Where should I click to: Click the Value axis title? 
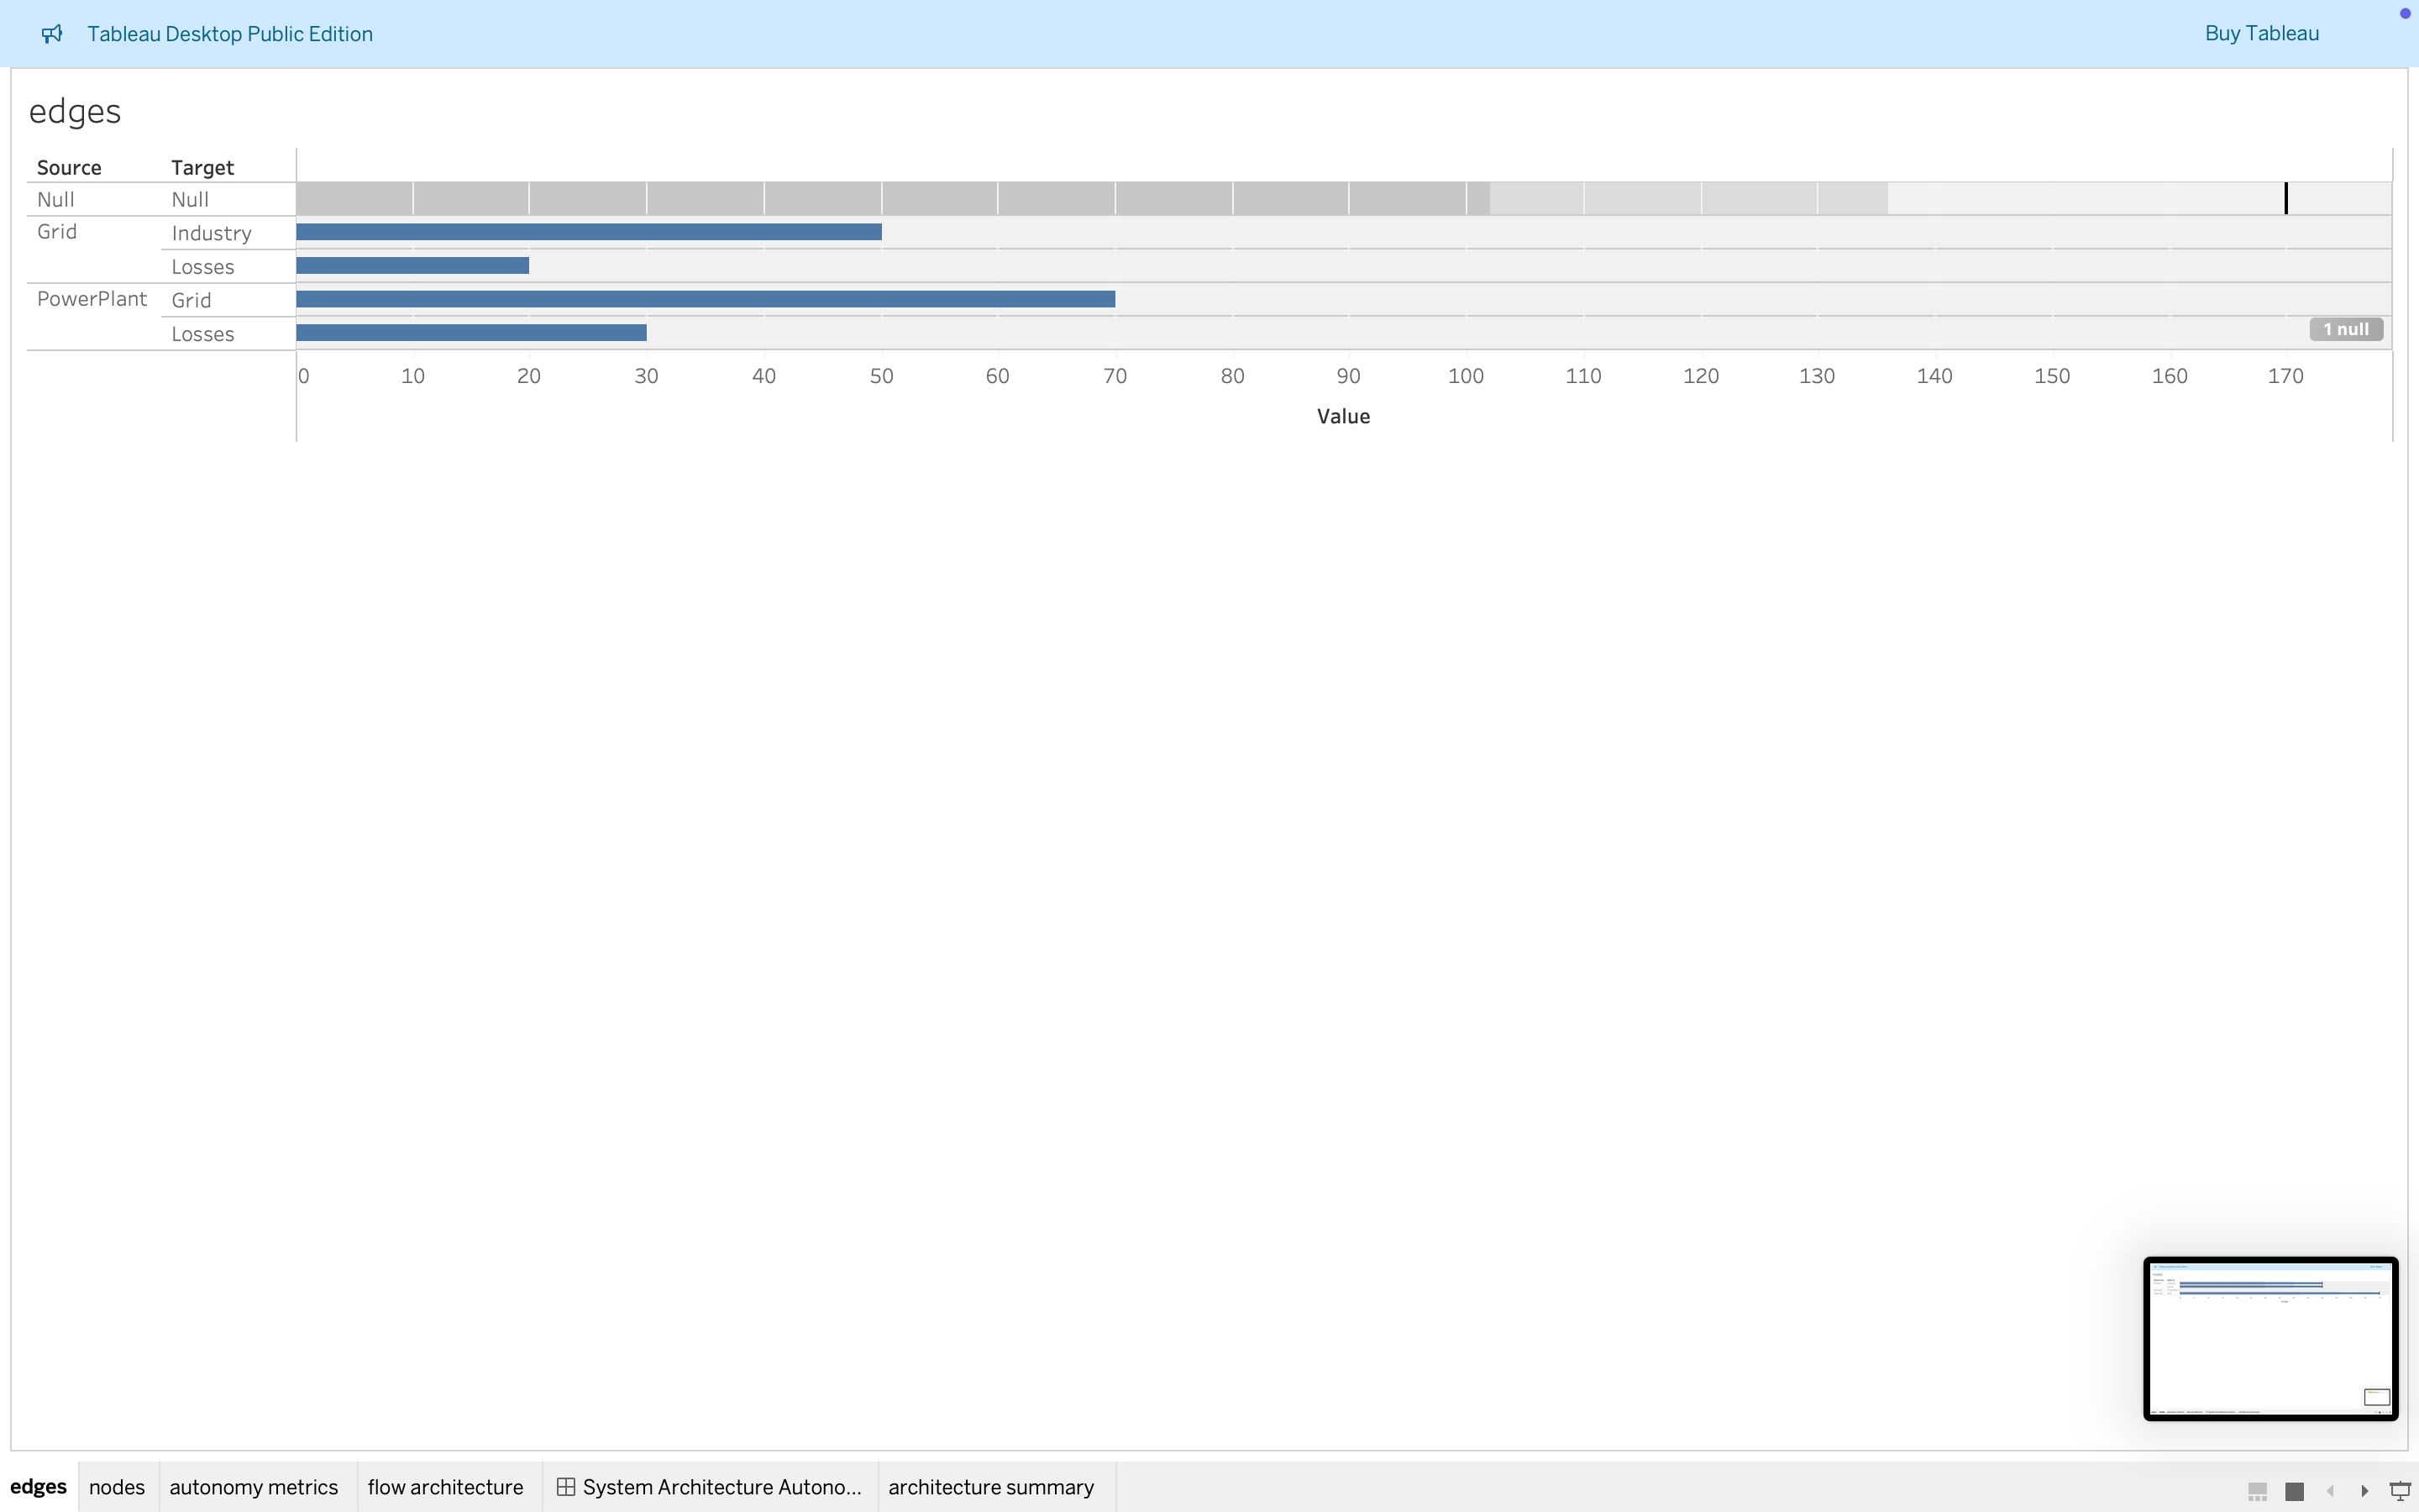[x=1342, y=416]
